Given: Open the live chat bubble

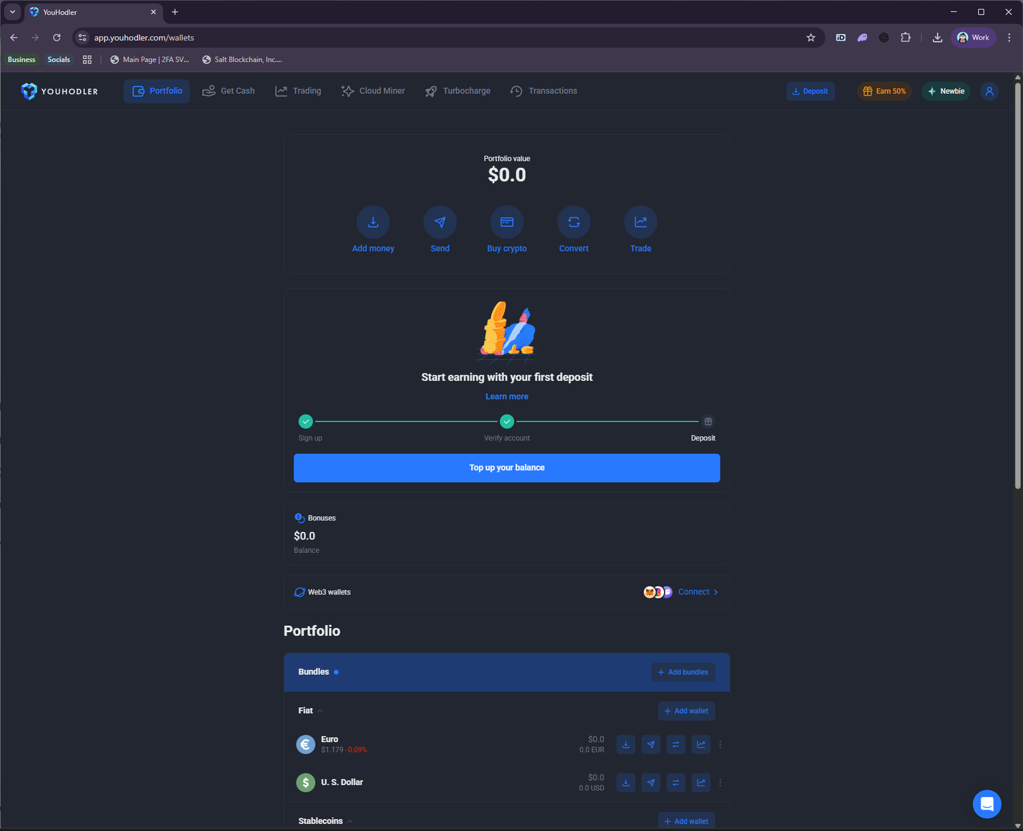Looking at the screenshot, I should click(987, 804).
